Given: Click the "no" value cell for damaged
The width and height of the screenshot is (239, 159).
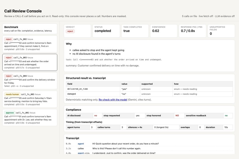Looking at the screenshot, I should tap(130, 94).
